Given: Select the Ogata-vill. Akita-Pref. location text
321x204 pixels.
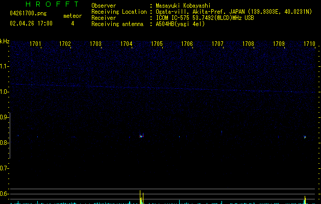Looking at the screenshot, I should click(234, 12).
